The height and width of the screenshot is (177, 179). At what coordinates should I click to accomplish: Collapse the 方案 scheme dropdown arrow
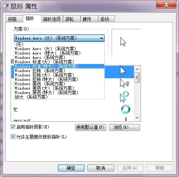click(101, 38)
